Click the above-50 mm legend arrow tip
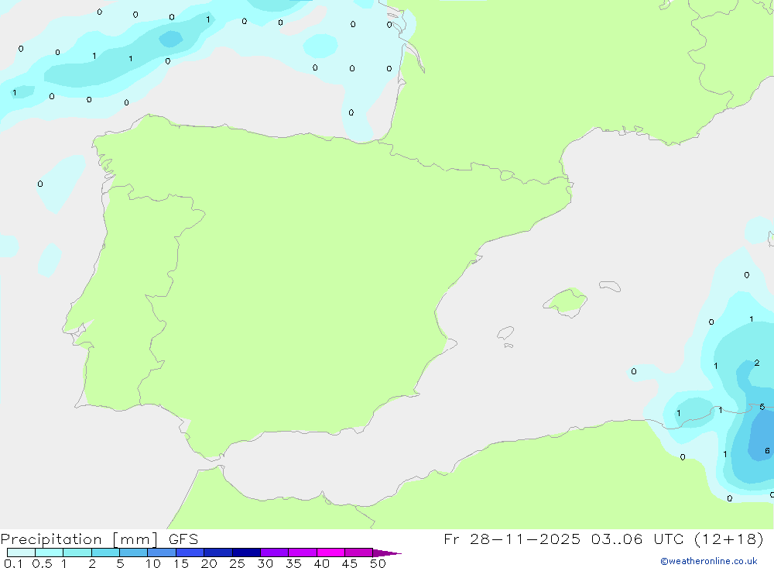 pos(386,553)
